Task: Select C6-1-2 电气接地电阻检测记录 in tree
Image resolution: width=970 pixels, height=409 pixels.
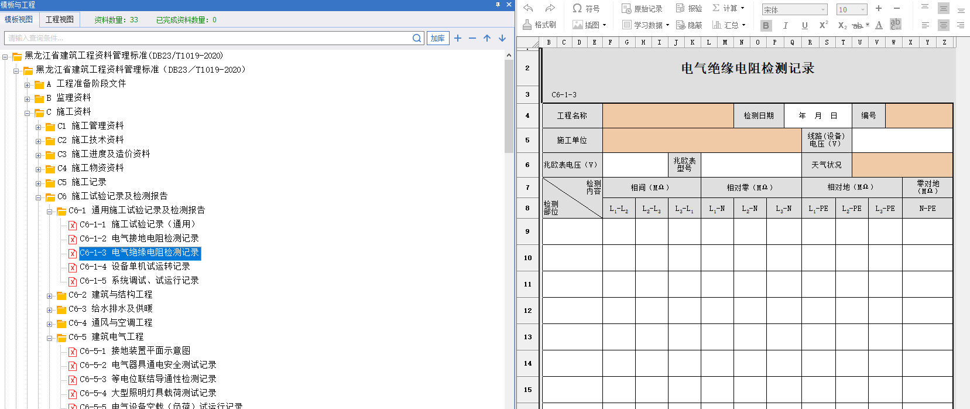Action: coord(139,238)
